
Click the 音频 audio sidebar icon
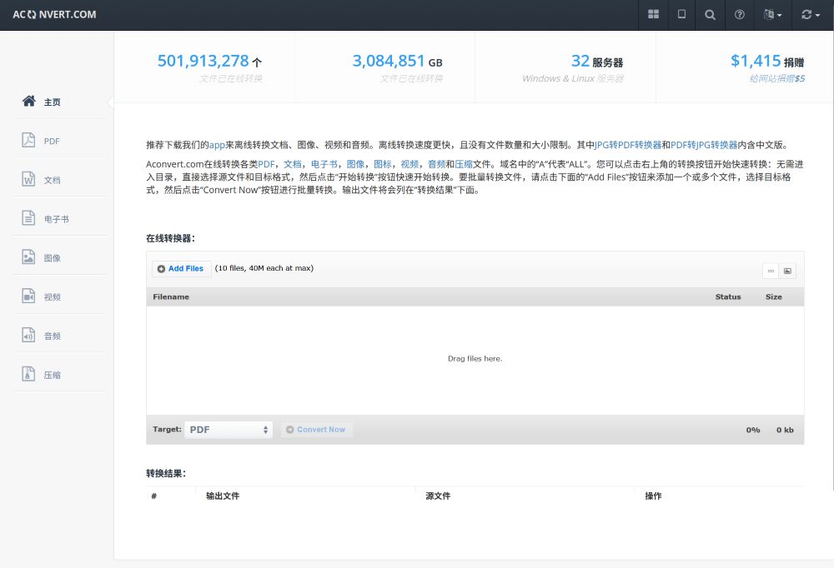[28, 336]
